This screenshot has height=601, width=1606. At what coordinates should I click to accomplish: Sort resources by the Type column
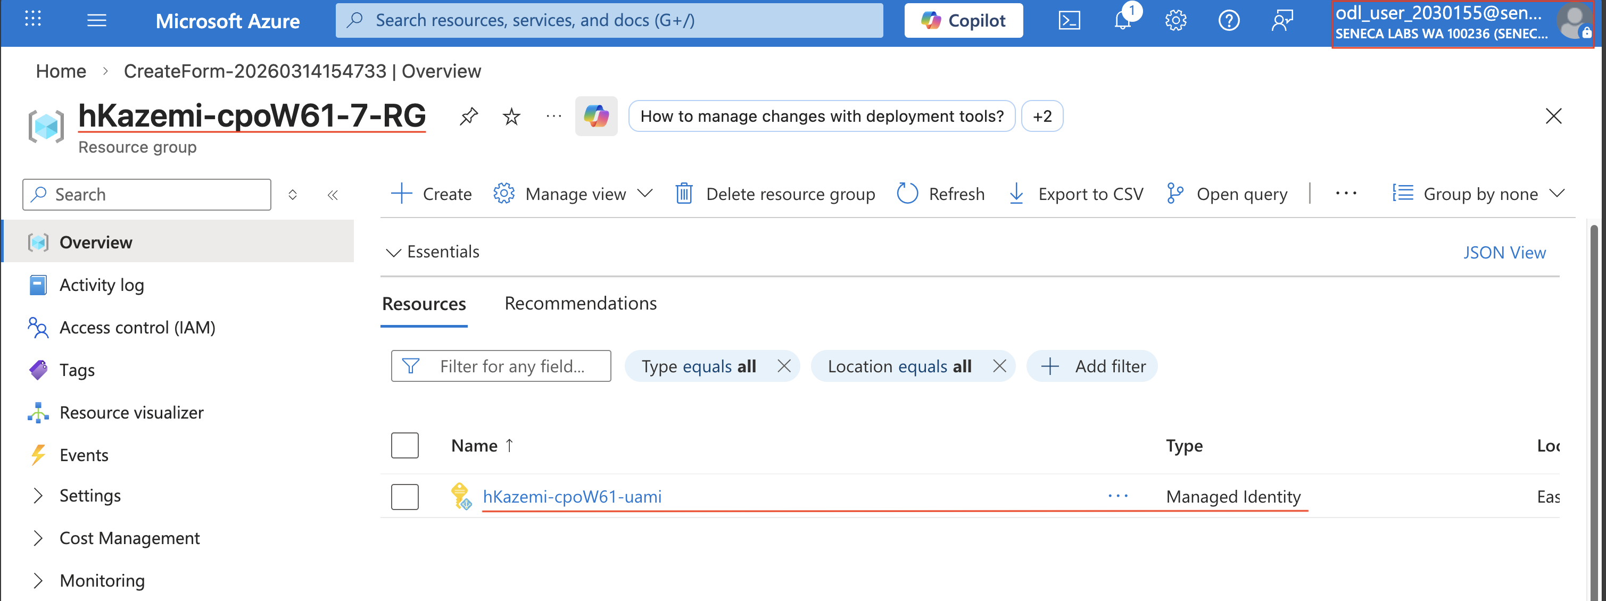[x=1184, y=446]
